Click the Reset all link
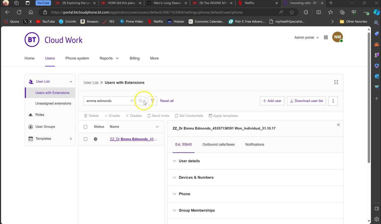The height and width of the screenshot is (224, 381). click(167, 101)
